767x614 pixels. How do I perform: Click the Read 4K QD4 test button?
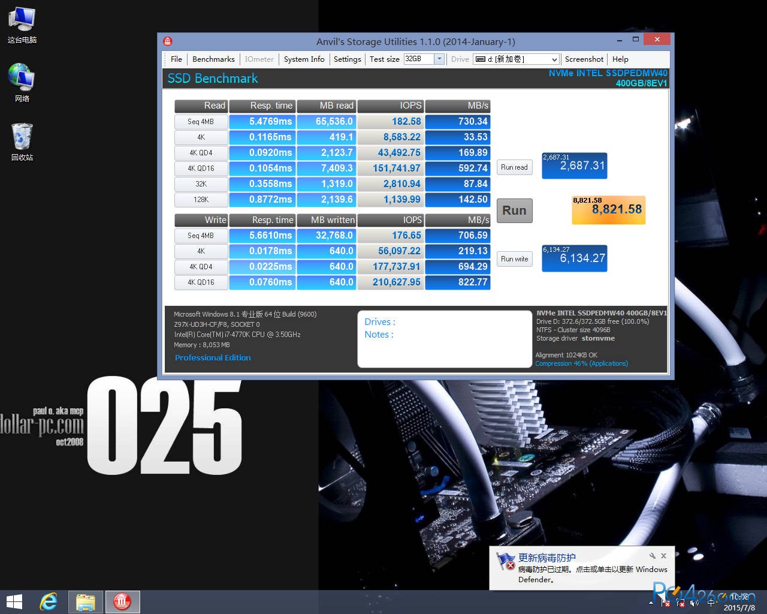(x=201, y=153)
